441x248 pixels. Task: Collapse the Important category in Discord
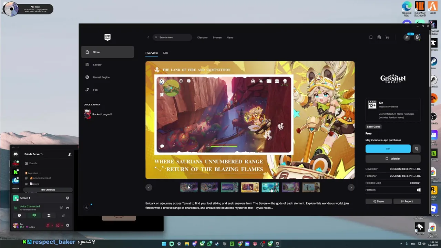pyautogui.click(x=33, y=173)
